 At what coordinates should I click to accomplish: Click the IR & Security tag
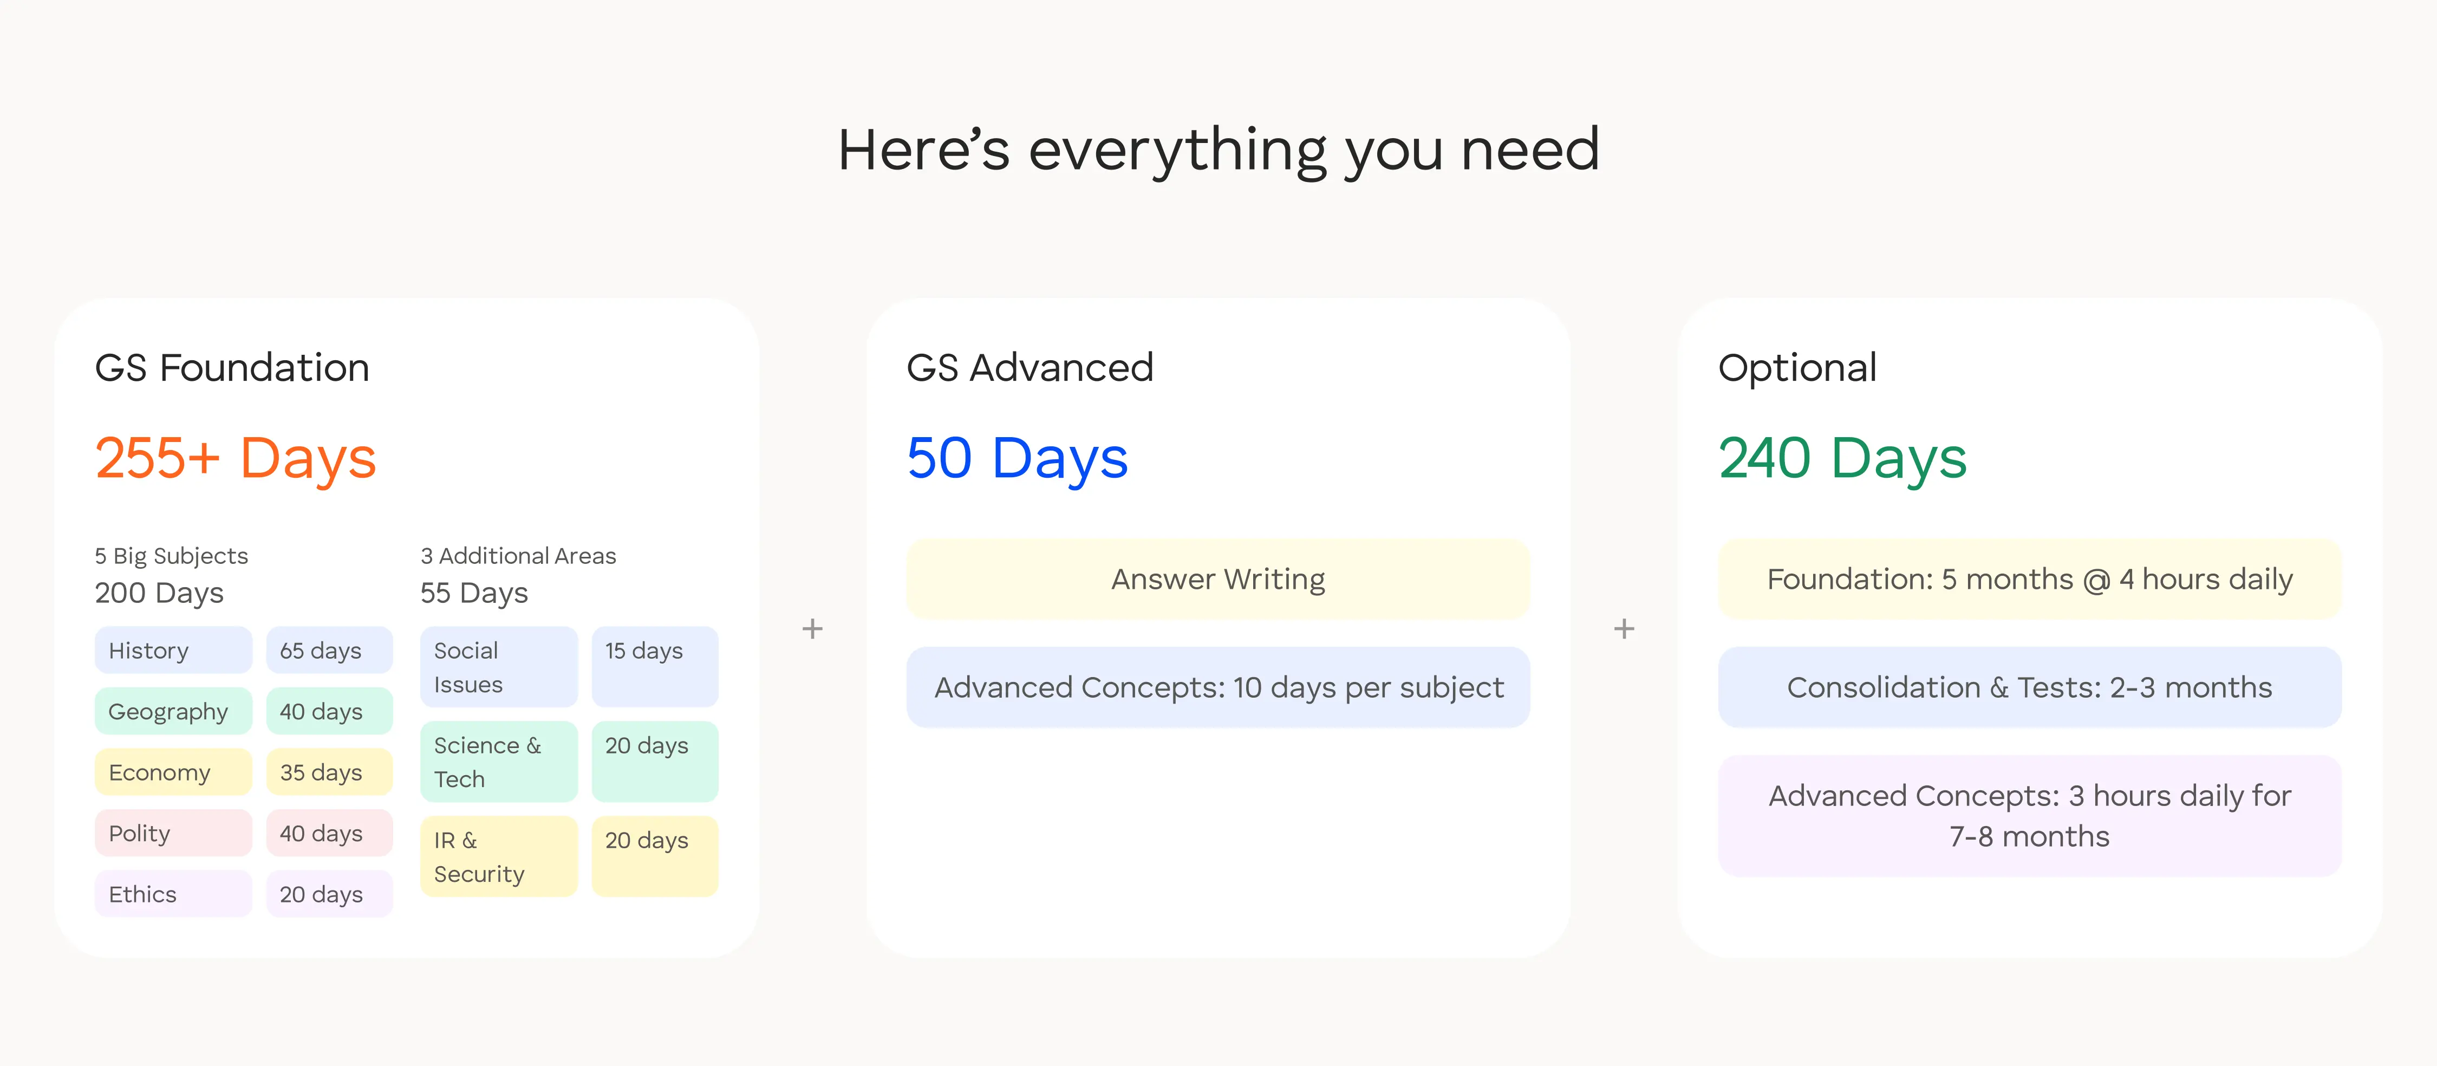point(499,856)
